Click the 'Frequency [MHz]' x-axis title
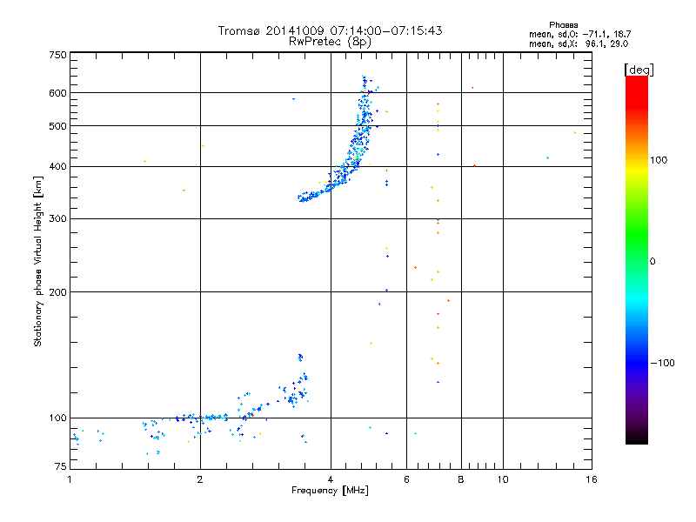 click(x=330, y=491)
